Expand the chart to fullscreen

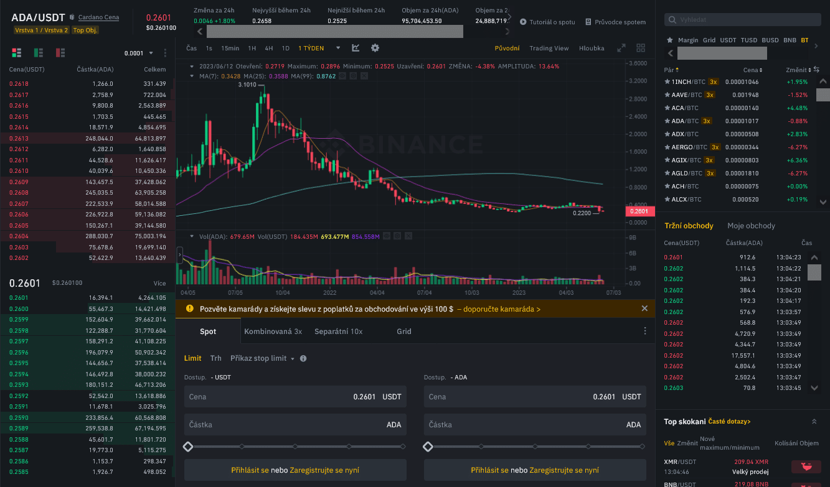pos(621,48)
